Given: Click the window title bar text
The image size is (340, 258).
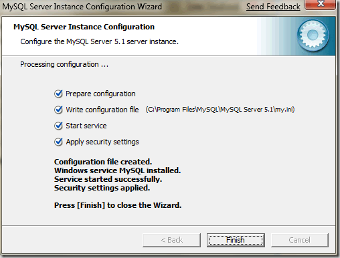Looking at the screenshot, I should [x=82, y=7].
